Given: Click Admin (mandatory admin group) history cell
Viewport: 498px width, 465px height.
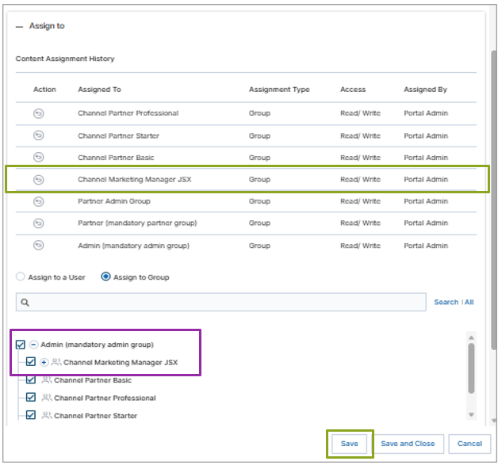Looking at the screenshot, I should tap(134, 246).
